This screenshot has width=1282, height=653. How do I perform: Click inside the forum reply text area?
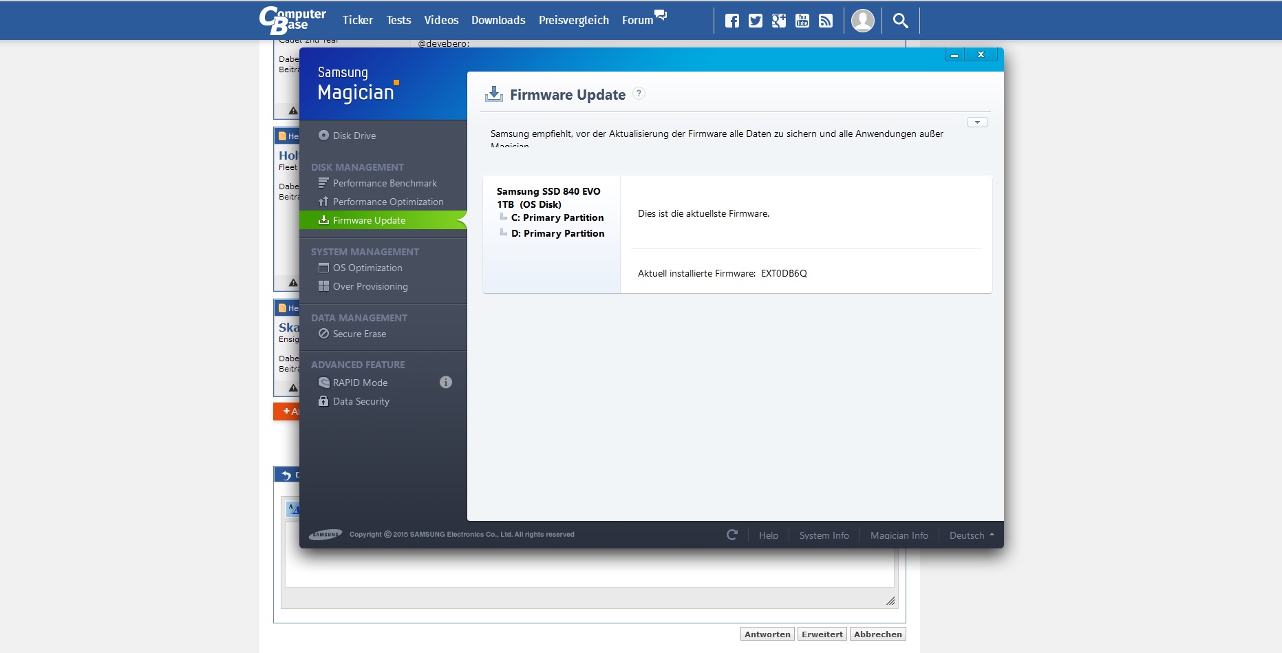point(590,568)
